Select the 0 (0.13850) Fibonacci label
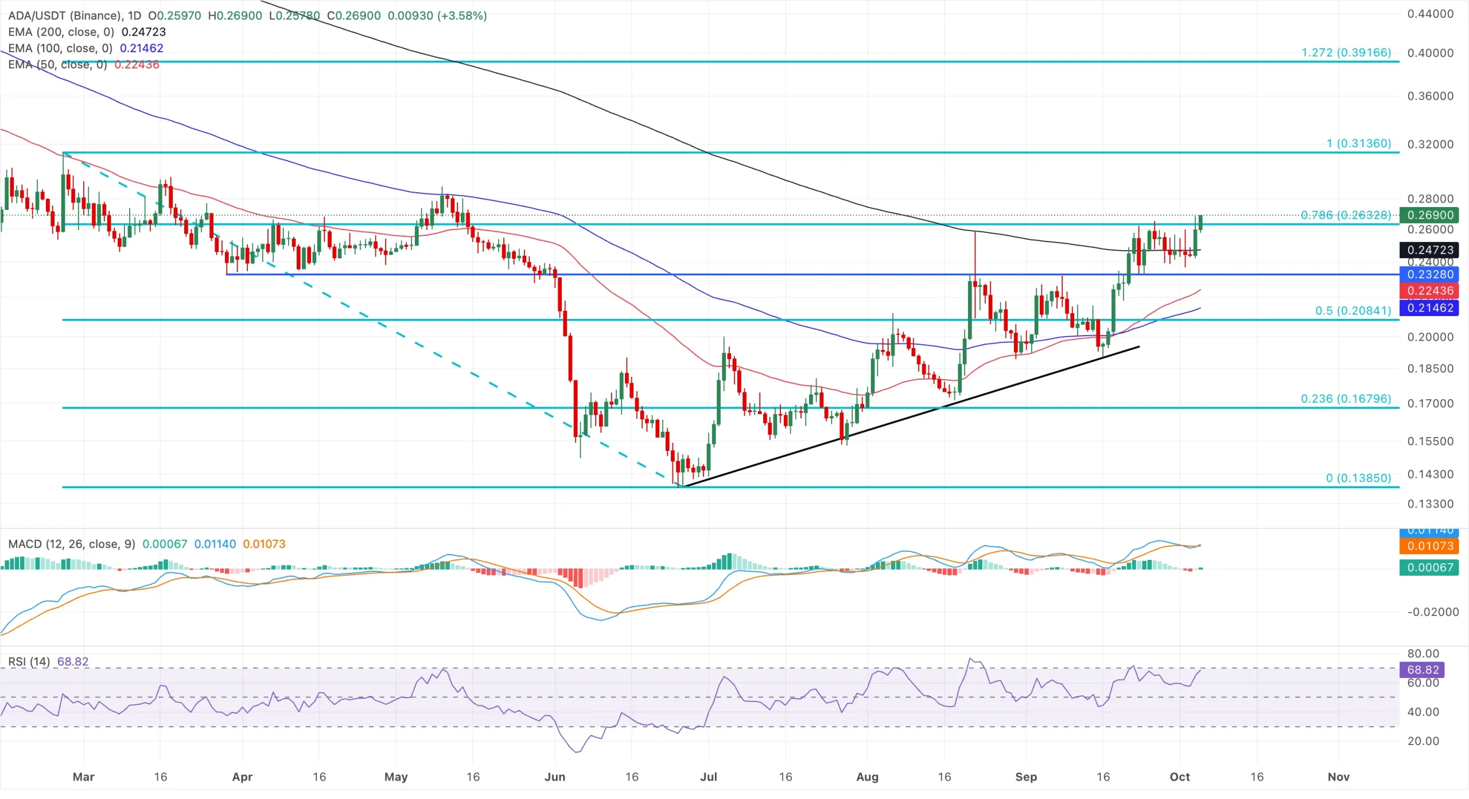Viewport: 1469px width, 799px height. point(1358,478)
